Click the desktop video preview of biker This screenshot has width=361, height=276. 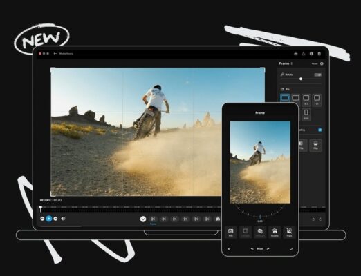[136, 132]
